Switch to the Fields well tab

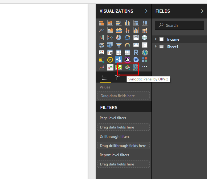(105, 77)
